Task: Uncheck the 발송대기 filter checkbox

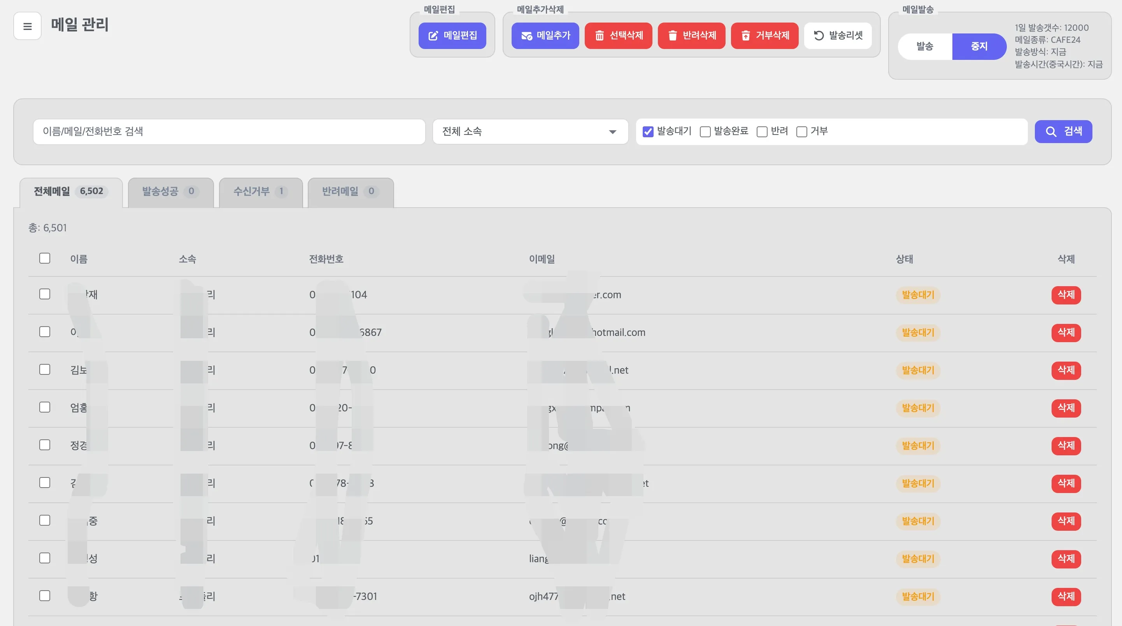Action: tap(648, 131)
